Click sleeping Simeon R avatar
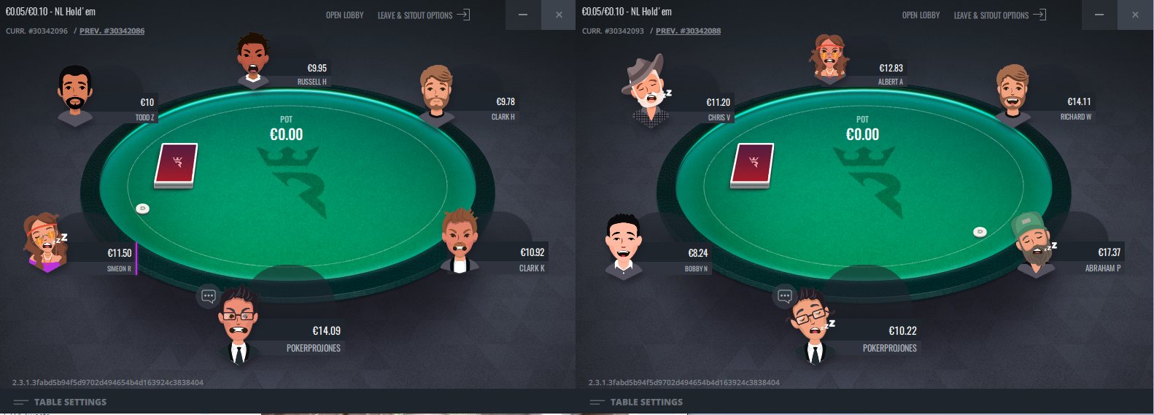1154x415 pixels. (45, 243)
